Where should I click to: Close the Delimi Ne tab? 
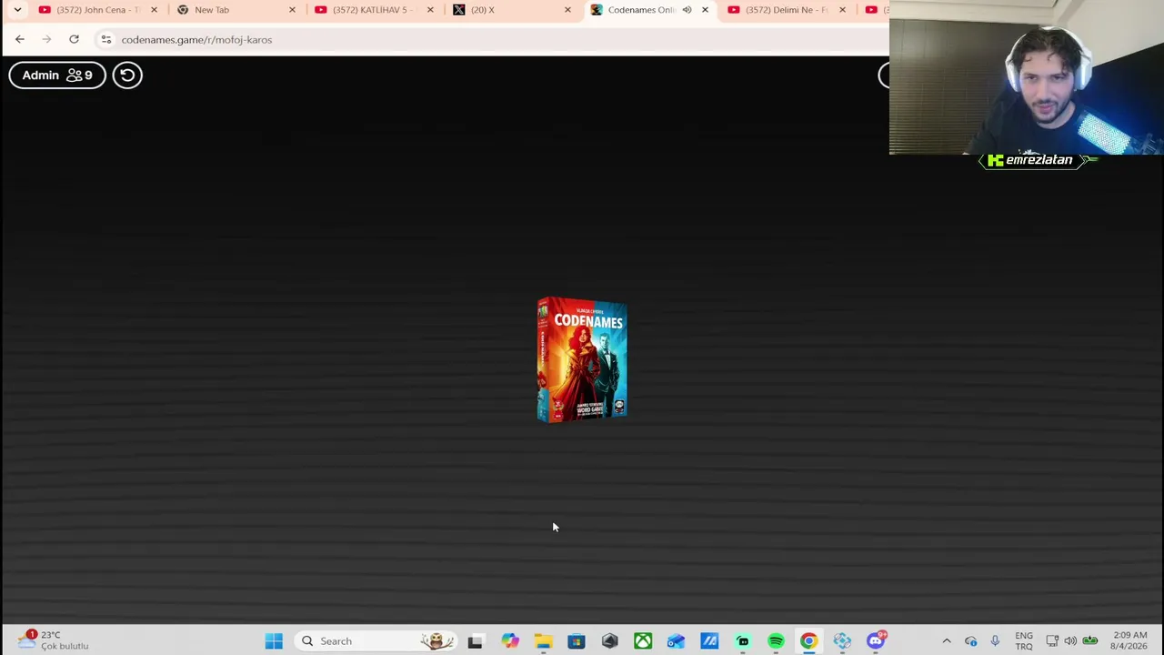842,10
